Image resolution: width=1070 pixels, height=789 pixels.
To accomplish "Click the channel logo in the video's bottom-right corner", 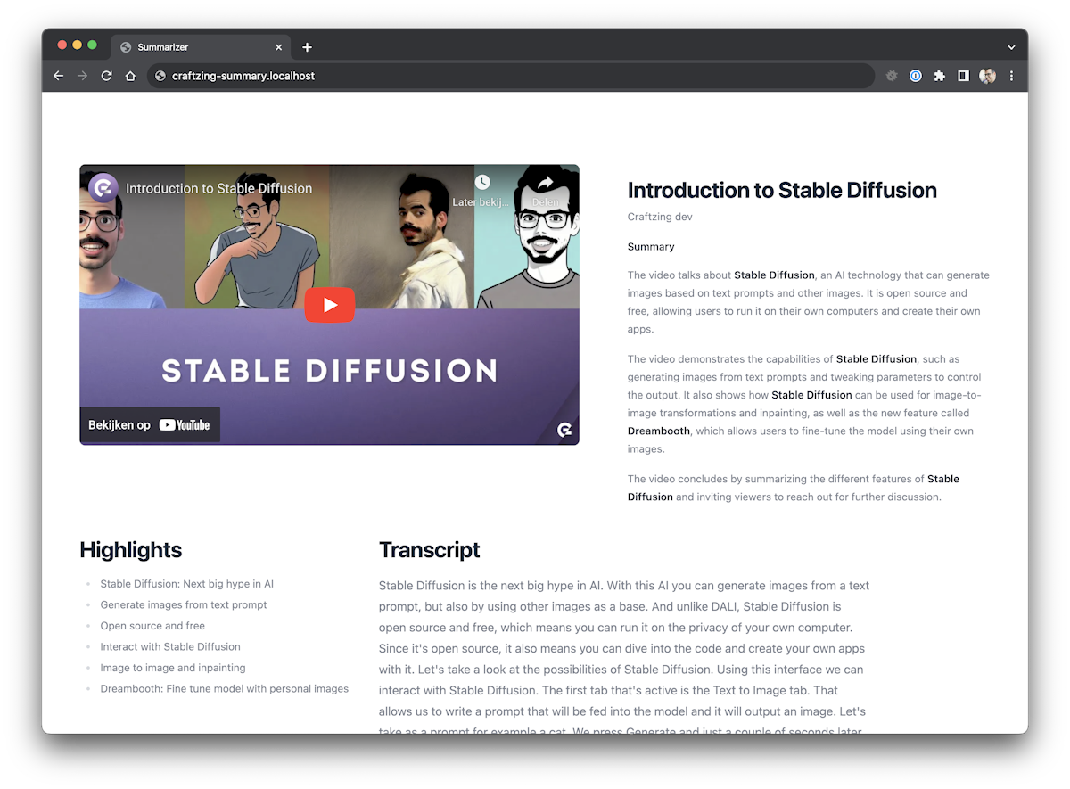I will [565, 430].
